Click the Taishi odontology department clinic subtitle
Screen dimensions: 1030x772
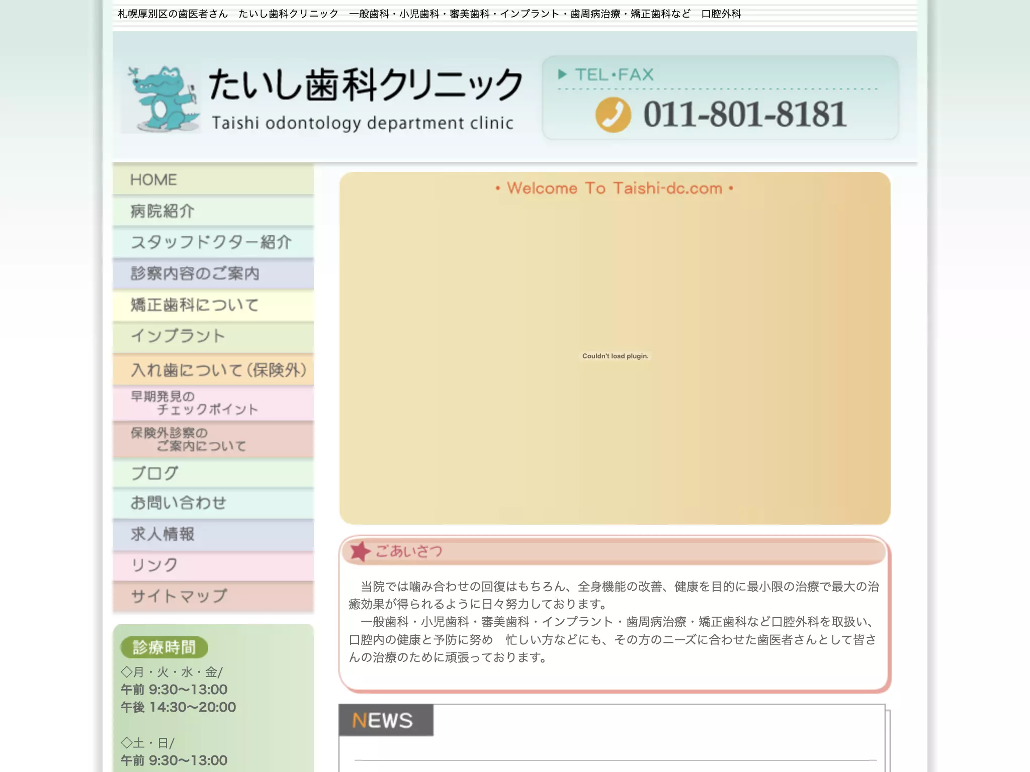(362, 123)
